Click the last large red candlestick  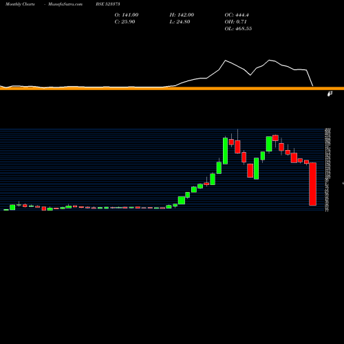coord(312,184)
